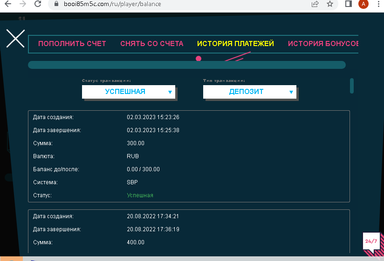Screen dimensions: 384x261
Task: Click the address bar URL field
Action: click(x=186, y=4)
